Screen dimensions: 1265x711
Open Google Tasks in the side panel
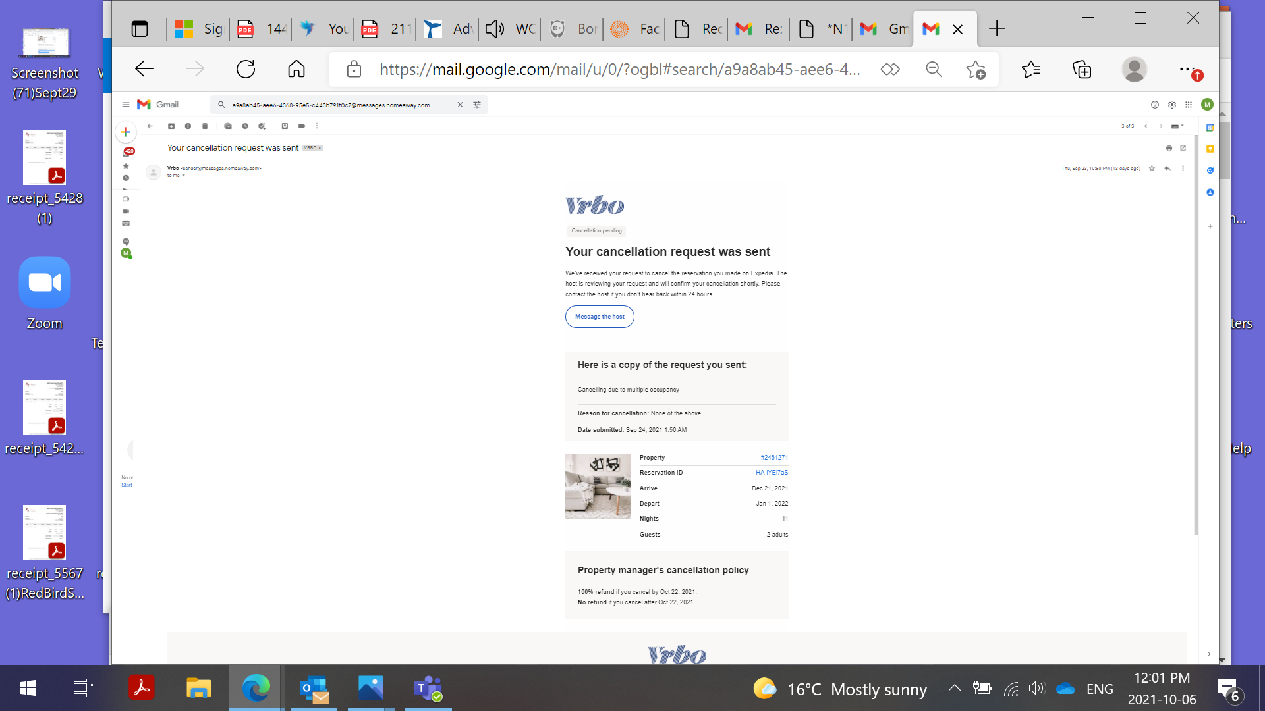click(x=1210, y=171)
